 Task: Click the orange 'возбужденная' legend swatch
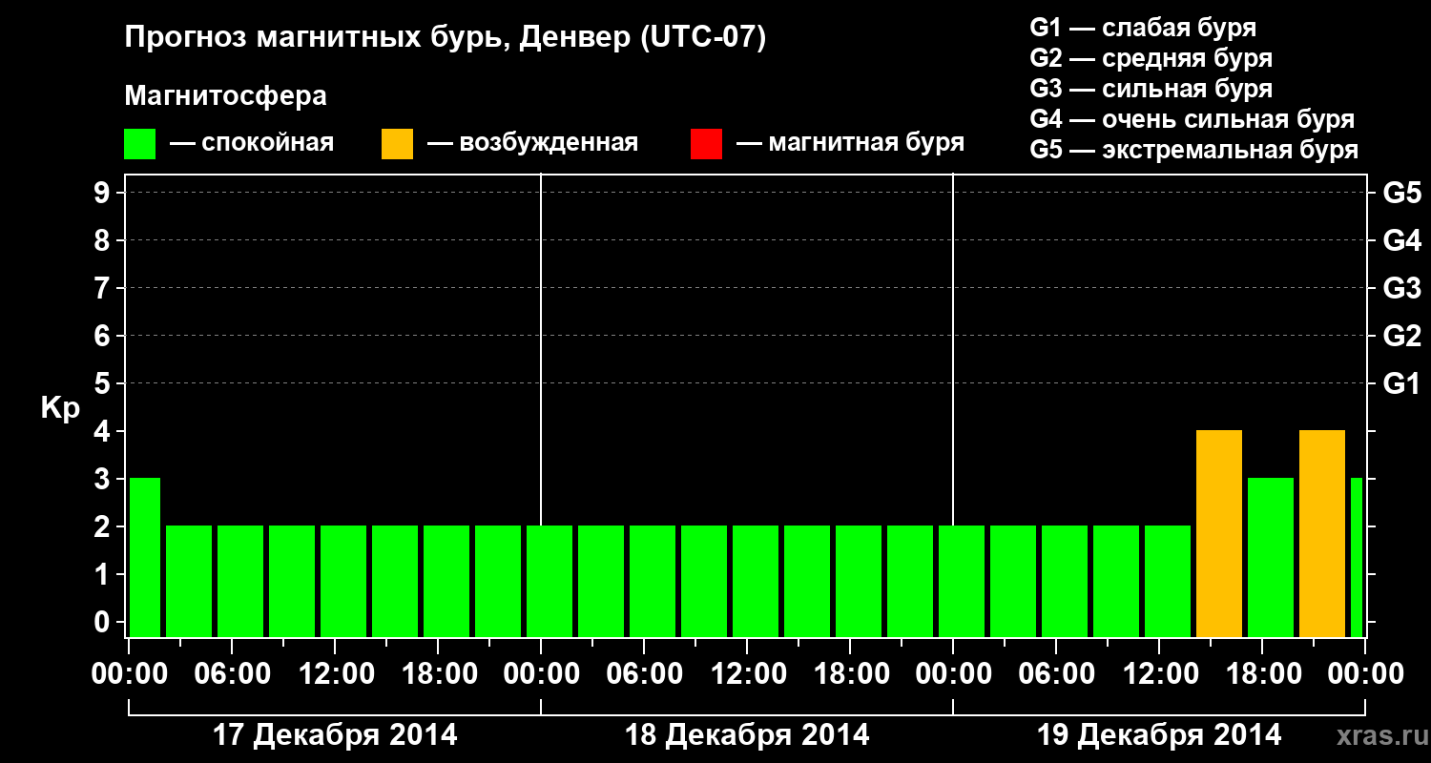(397, 144)
